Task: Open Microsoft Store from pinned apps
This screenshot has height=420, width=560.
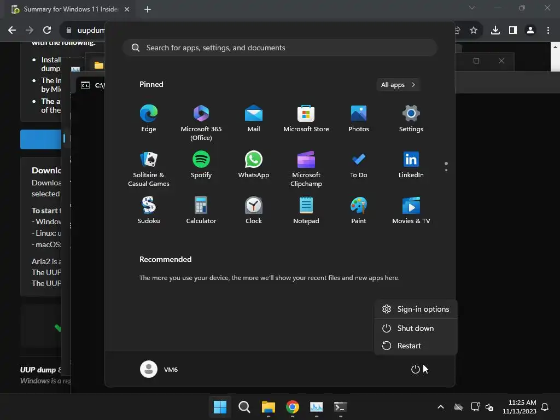Action: [x=306, y=119]
